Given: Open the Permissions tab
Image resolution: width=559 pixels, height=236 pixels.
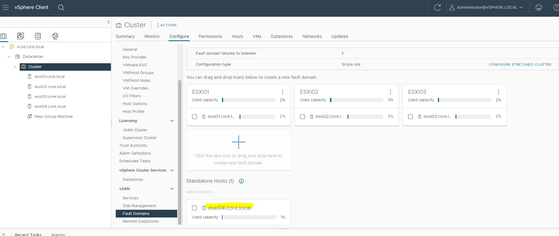Looking at the screenshot, I should (x=210, y=36).
